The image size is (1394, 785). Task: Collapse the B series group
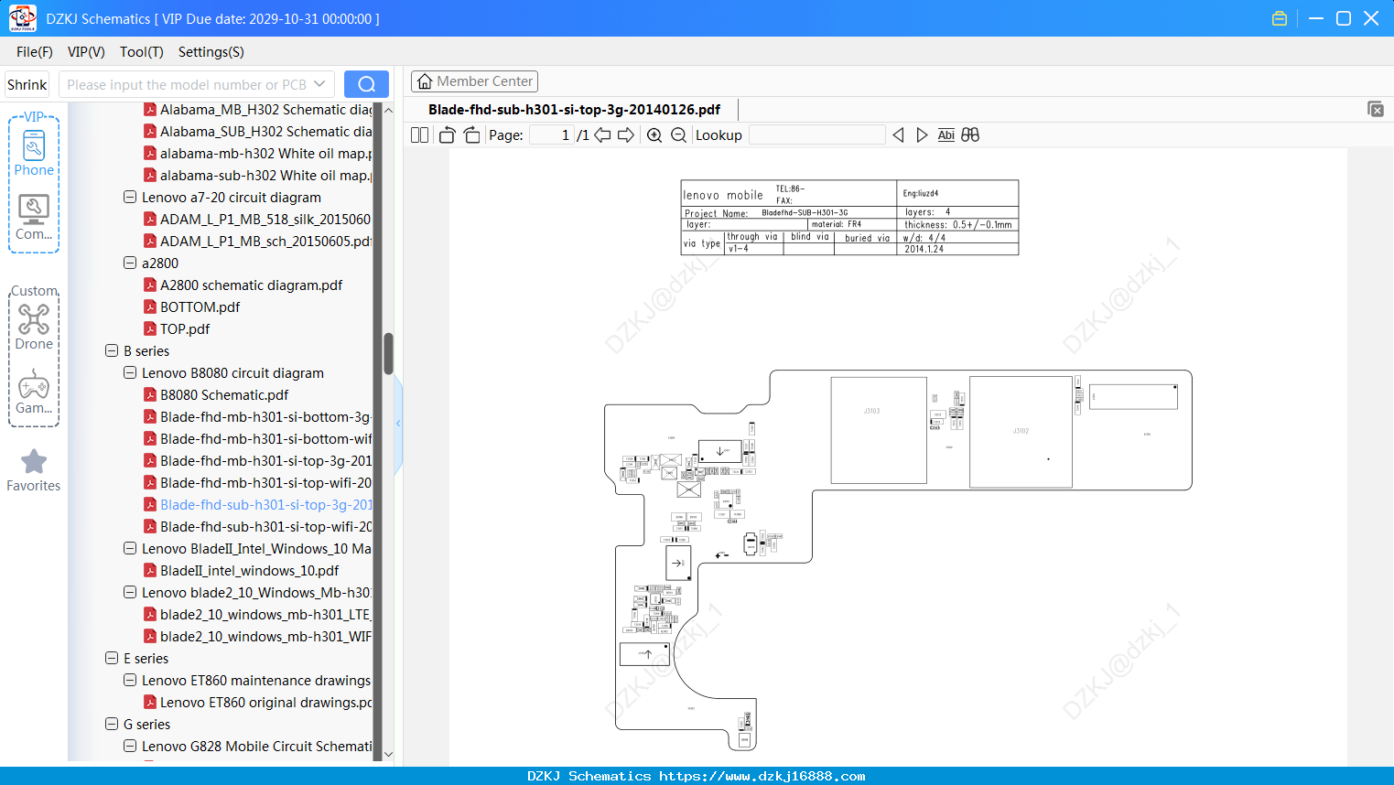click(112, 351)
